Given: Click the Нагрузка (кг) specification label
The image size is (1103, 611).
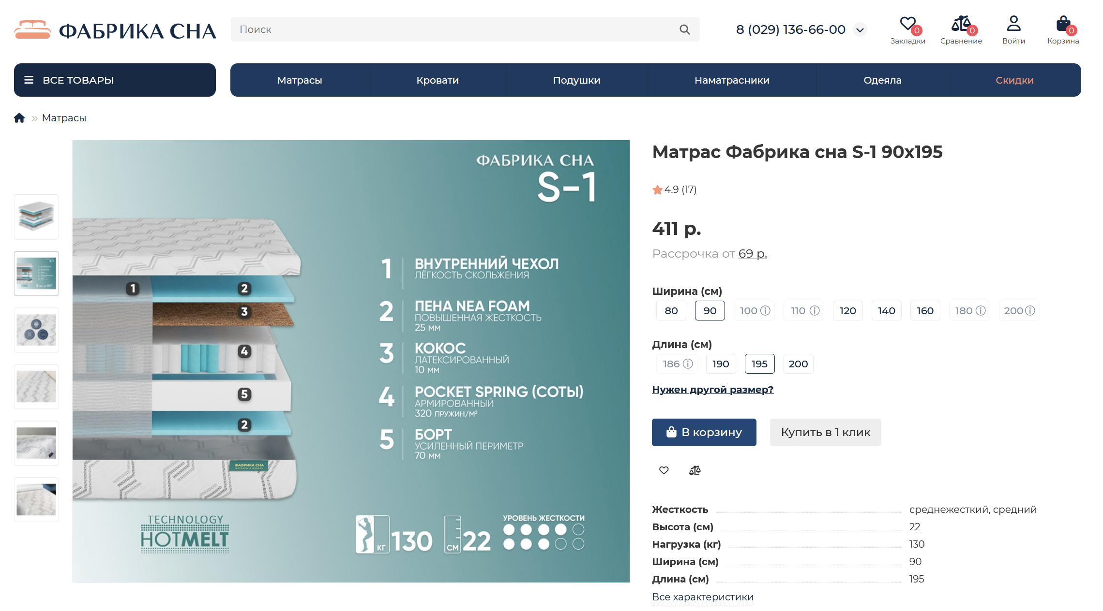Looking at the screenshot, I should pyautogui.click(x=686, y=544).
